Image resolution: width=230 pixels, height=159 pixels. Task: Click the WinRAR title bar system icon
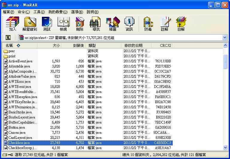[4, 5]
